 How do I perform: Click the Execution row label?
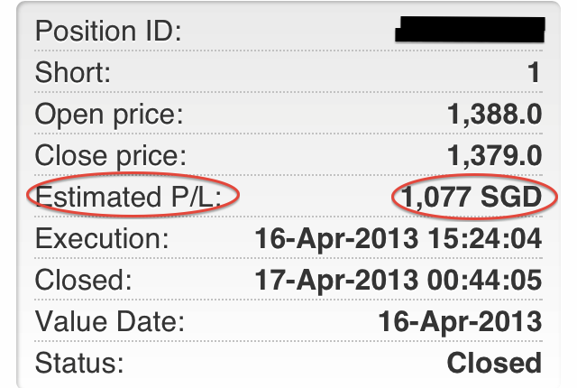click(x=102, y=239)
